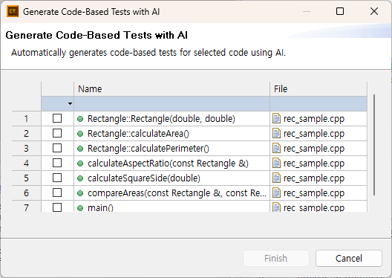This screenshot has height=278, width=392.
Task: Check the Rectangle::Rectangle(double, double) checkbox
Action: click(57, 118)
